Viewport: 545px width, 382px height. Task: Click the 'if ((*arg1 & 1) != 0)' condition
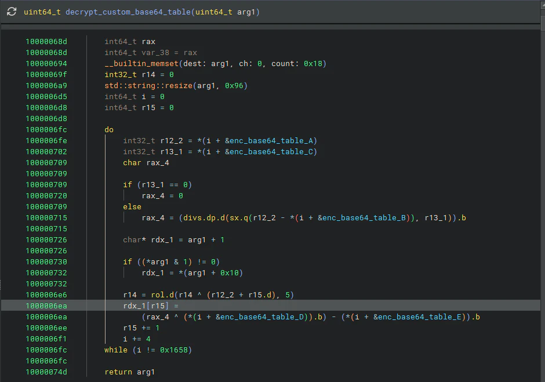(x=172, y=262)
